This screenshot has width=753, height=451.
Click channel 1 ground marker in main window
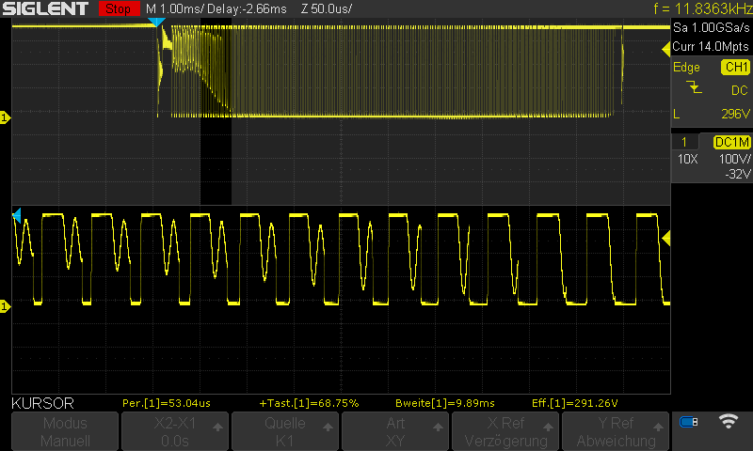click(5, 117)
